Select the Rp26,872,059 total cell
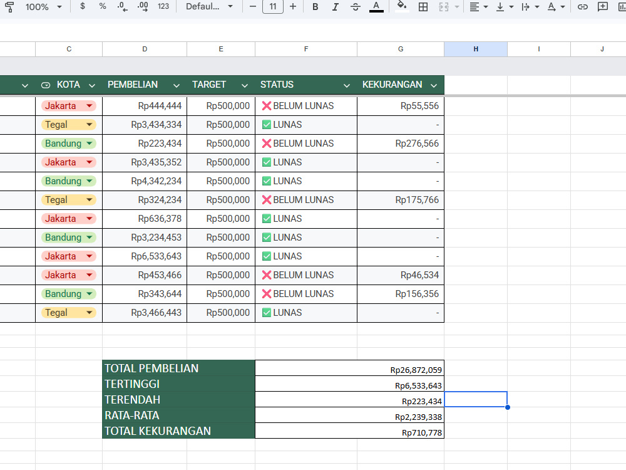The width and height of the screenshot is (626, 470). click(349, 368)
